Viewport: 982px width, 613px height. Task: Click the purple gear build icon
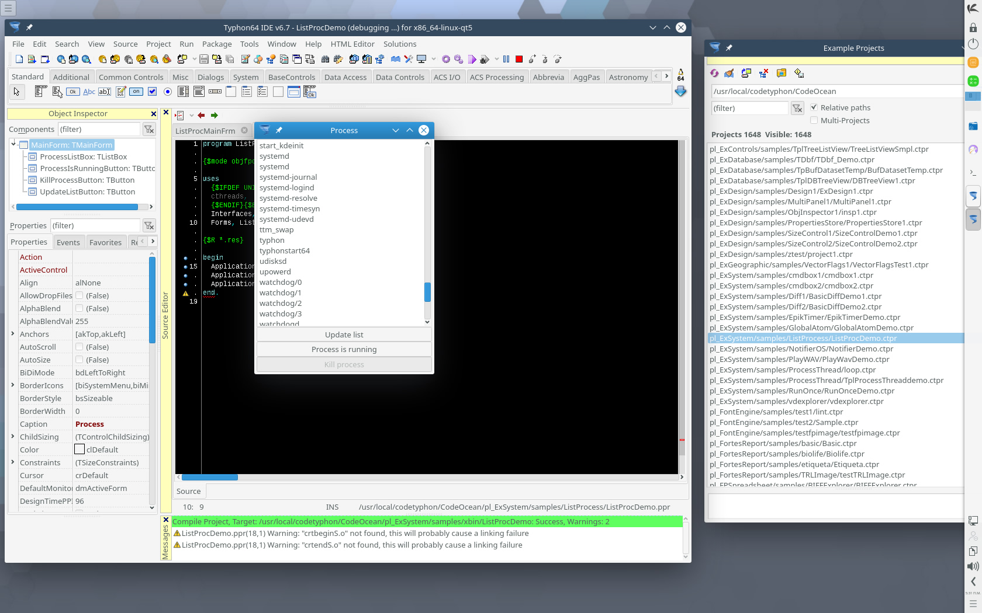[x=446, y=59]
